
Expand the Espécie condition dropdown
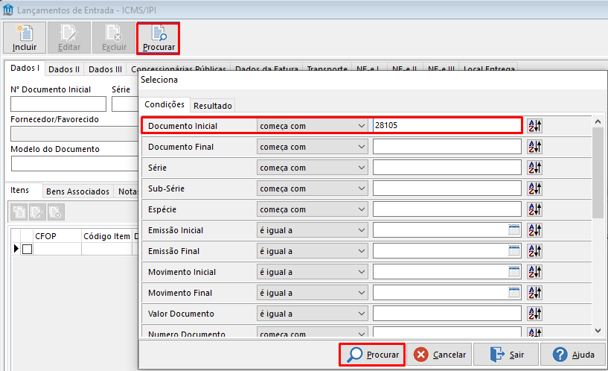click(362, 209)
